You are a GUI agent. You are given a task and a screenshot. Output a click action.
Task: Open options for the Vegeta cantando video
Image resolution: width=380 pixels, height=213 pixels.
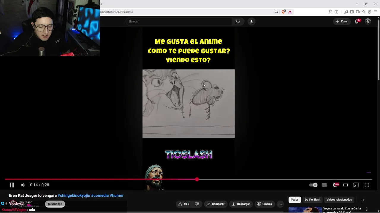pyautogui.click(x=367, y=209)
